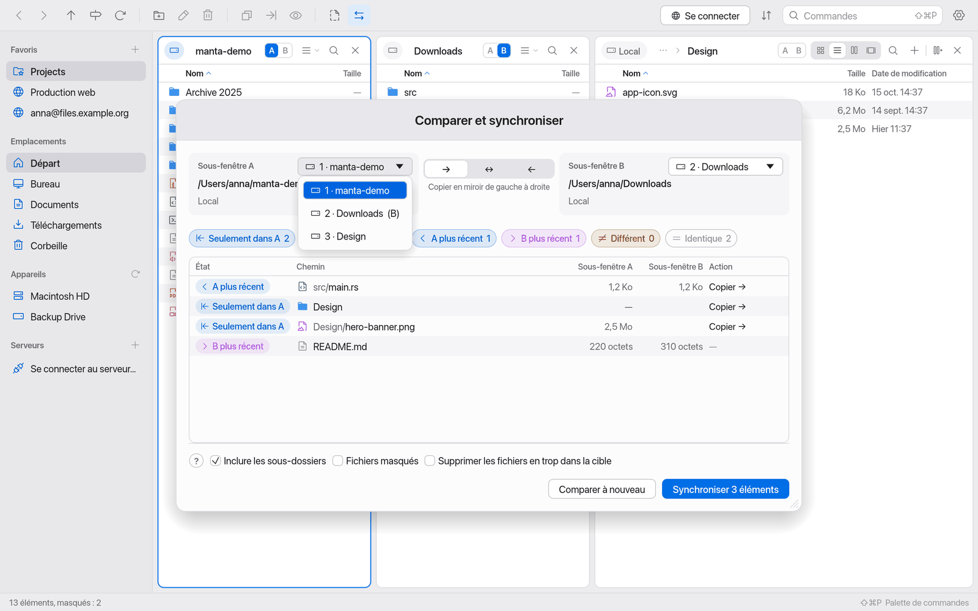Viewport: 978px width, 611px height.
Task: Search in the manta-demo pane
Action: (x=334, y=51)
